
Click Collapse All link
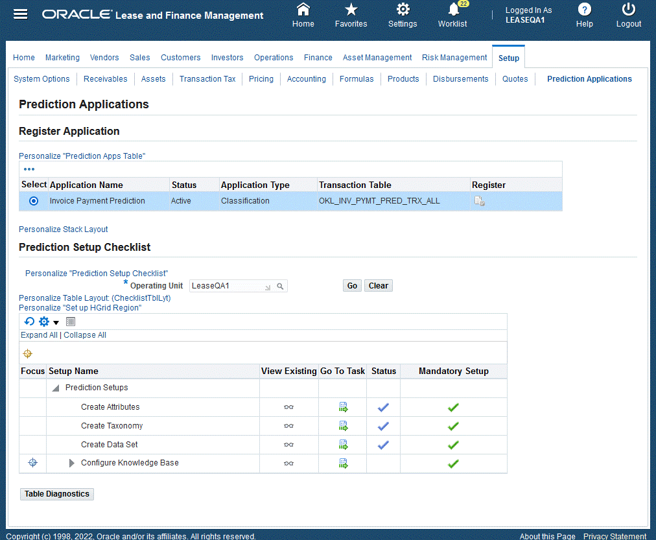pyautogui.click(x=85, y=335)
